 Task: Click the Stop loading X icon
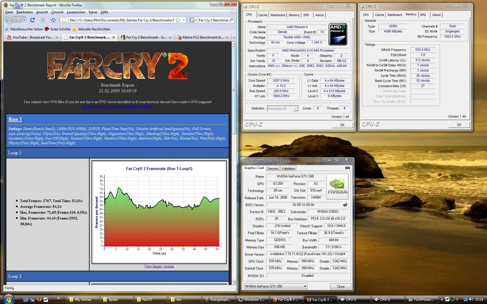43,20
